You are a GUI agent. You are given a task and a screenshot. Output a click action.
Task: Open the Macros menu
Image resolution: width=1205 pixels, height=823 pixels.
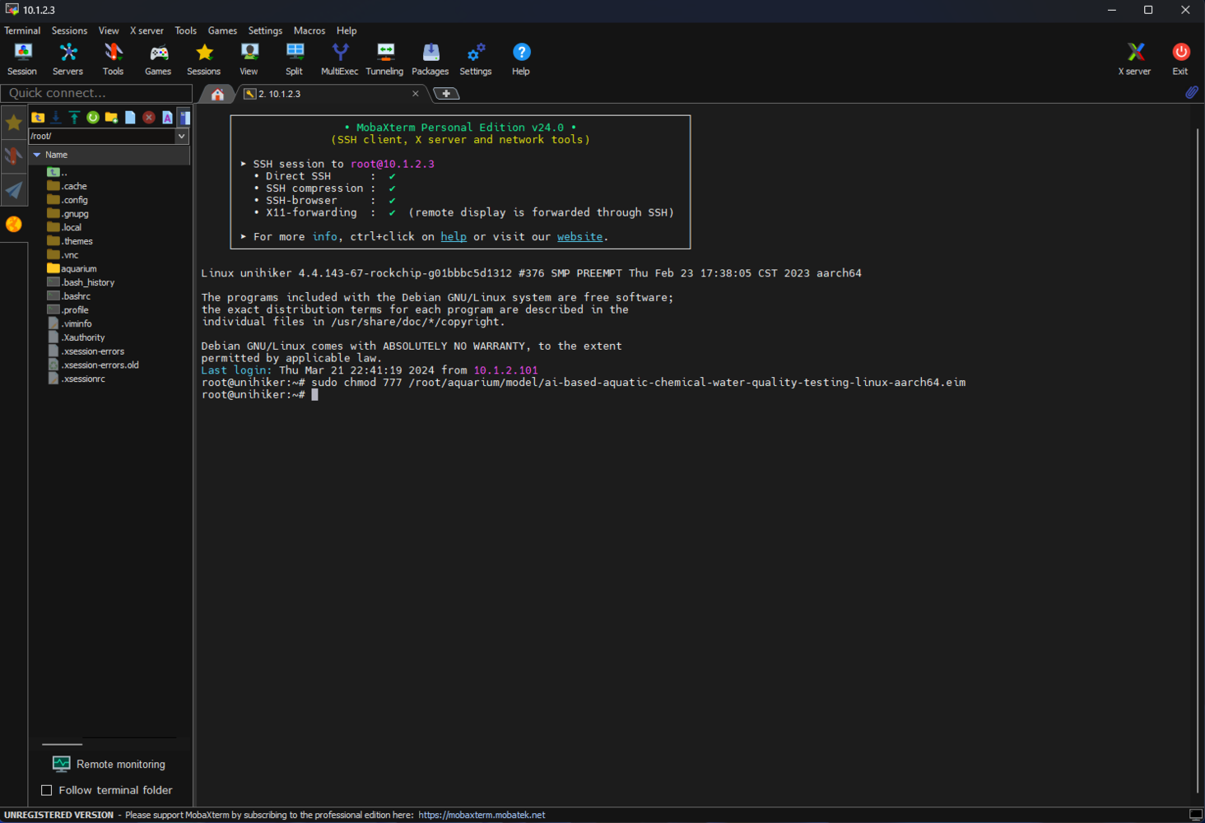(x=309, y=30)
